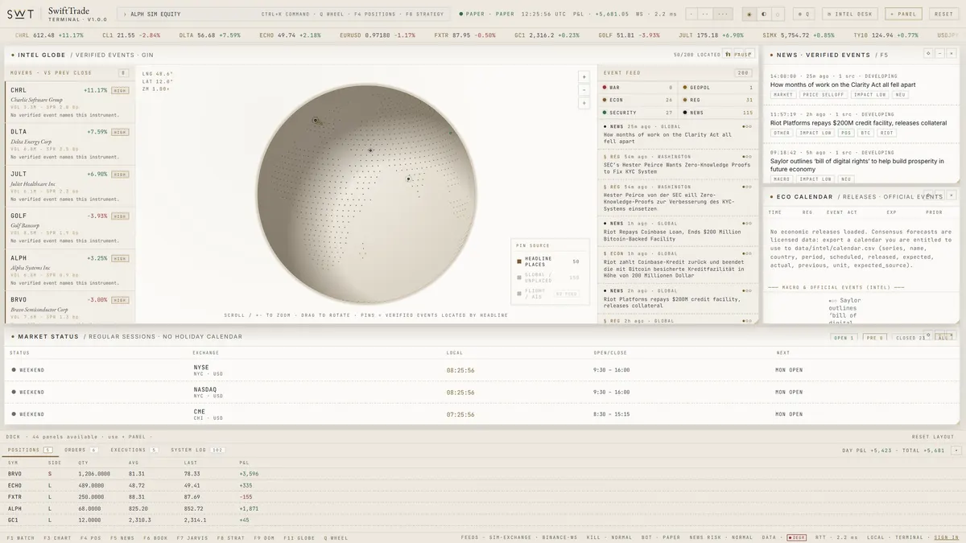This screenshot has width=966, height=543.
Task: Focus the ALPH SIM EQUITY command input
Action: [284, 14]
